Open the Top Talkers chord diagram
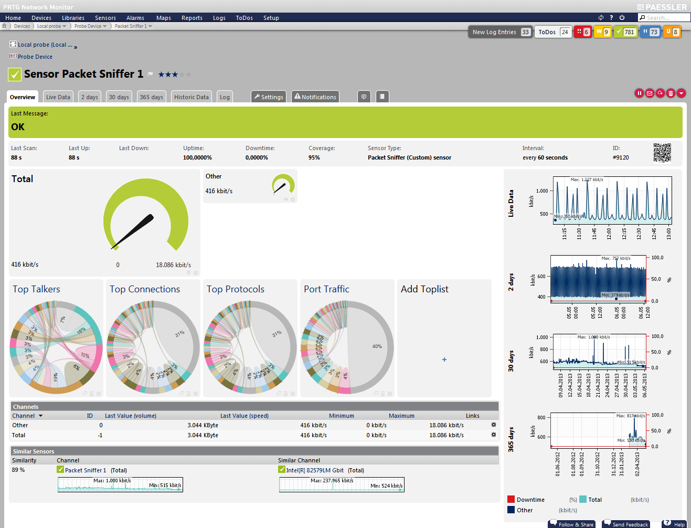 pos(56,347)
